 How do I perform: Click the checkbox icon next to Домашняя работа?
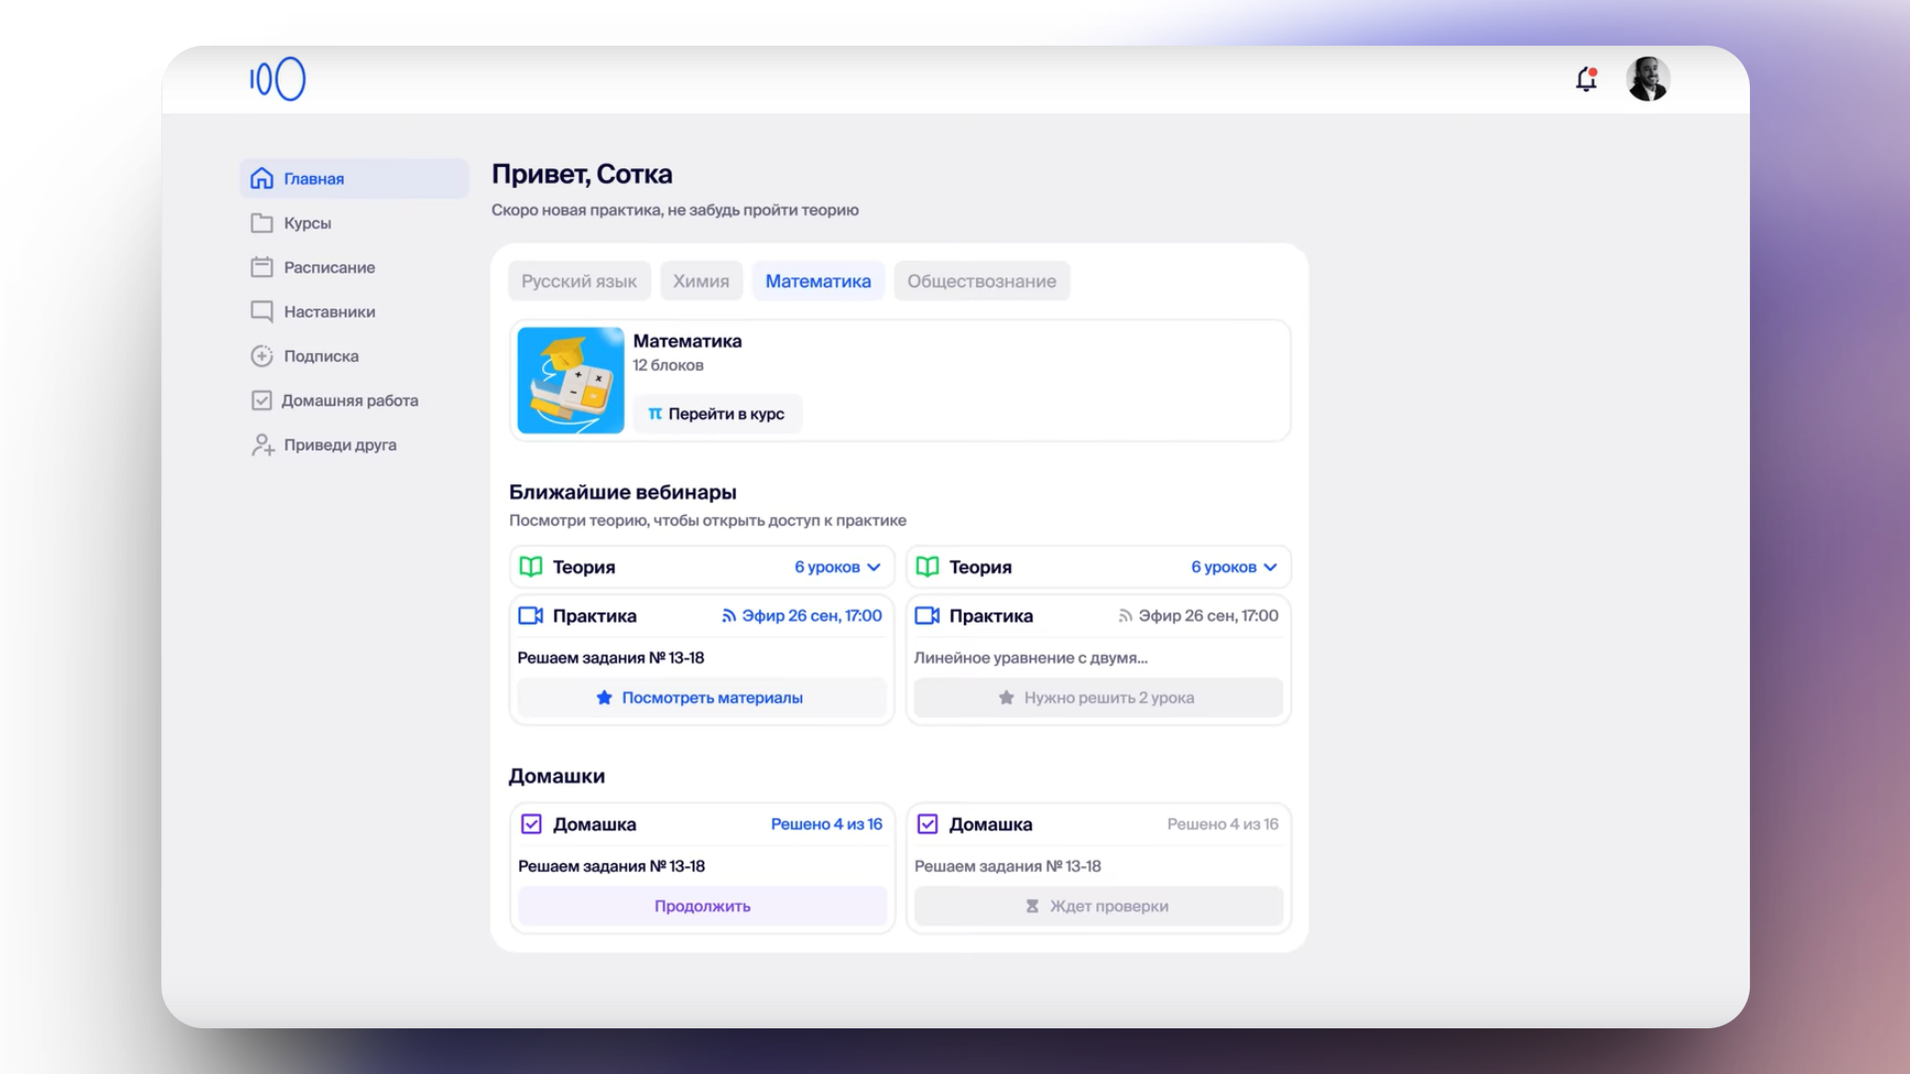tap(262, 400)
